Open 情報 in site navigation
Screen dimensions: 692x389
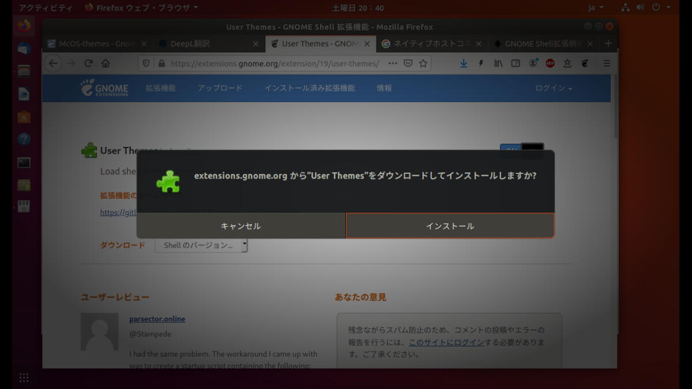[384, 88]
